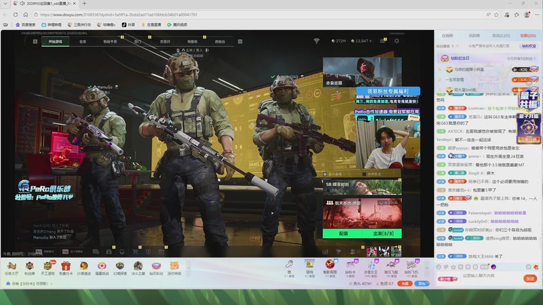543x305 pixels.
Task: Send the 南瓜飞艇 gift
Action: (x=391, y=268)
